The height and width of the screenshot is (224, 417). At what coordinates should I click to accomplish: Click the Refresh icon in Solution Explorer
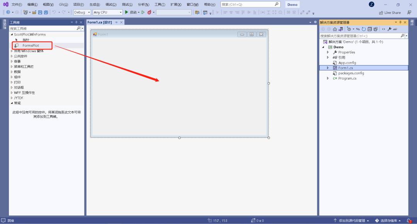pos(364,29)
